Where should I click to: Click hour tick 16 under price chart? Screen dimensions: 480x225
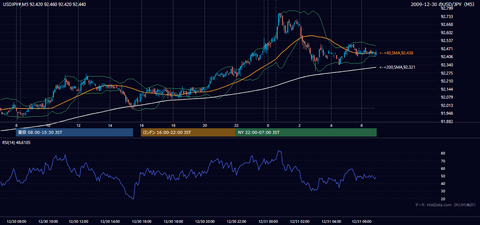click(141, 125)
